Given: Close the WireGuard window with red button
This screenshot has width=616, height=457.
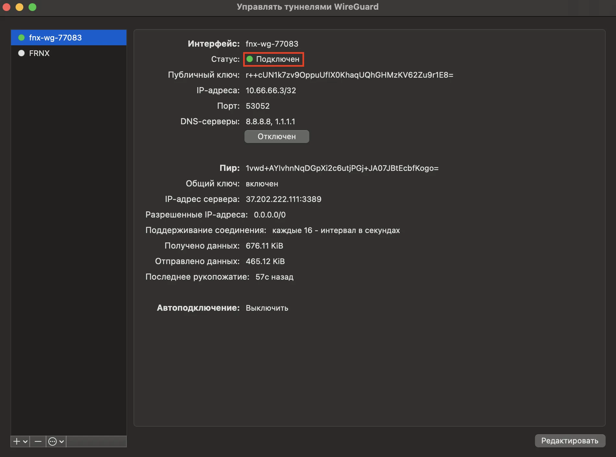Looking at the screenshot, I should click(6, 7).
